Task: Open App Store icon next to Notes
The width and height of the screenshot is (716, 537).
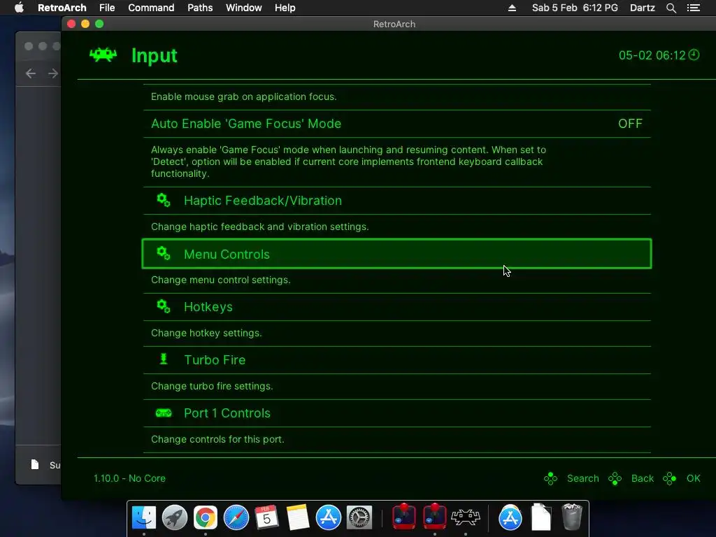Action: coord(329,517)
